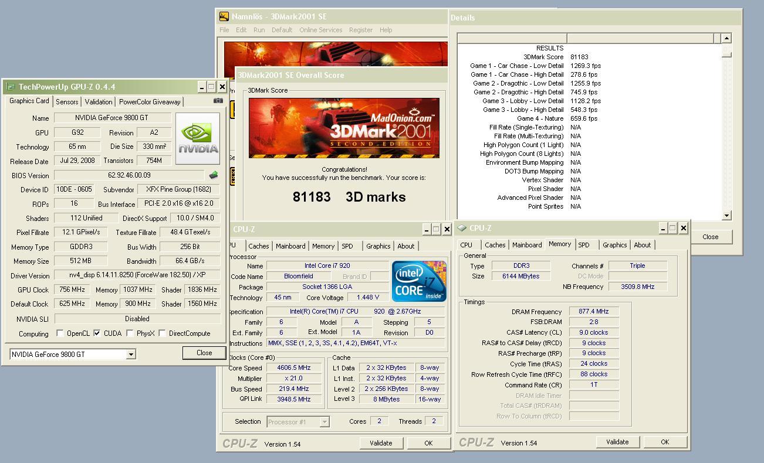The height and width of the screenshot is (463, 764).
Task: Click Validate in the CPU-Z memory window
Action: click(x=617, y=442)
